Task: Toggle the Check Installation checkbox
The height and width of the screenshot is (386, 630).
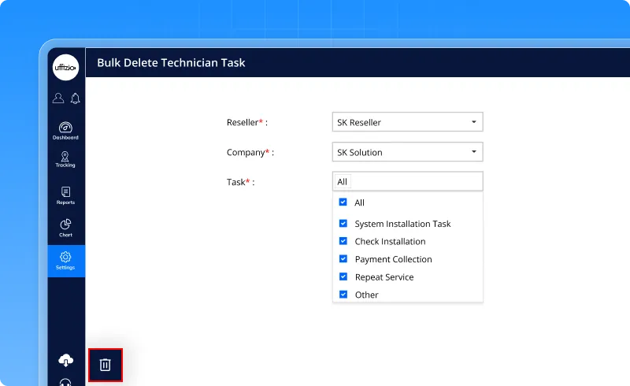Action: (x=343, y=241)
